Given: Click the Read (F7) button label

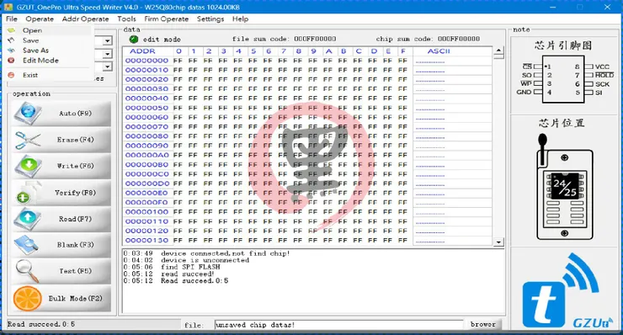Looking at the screenshot, I should (75, 219).
